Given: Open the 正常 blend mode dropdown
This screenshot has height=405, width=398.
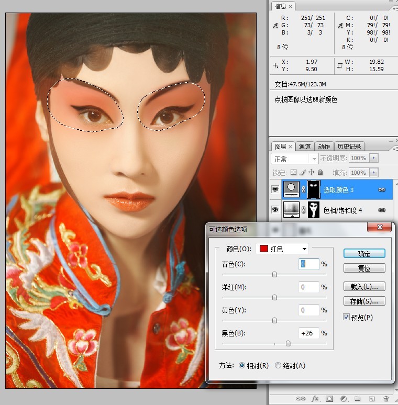Looking at the screenshot, I should tap(294, 159).
